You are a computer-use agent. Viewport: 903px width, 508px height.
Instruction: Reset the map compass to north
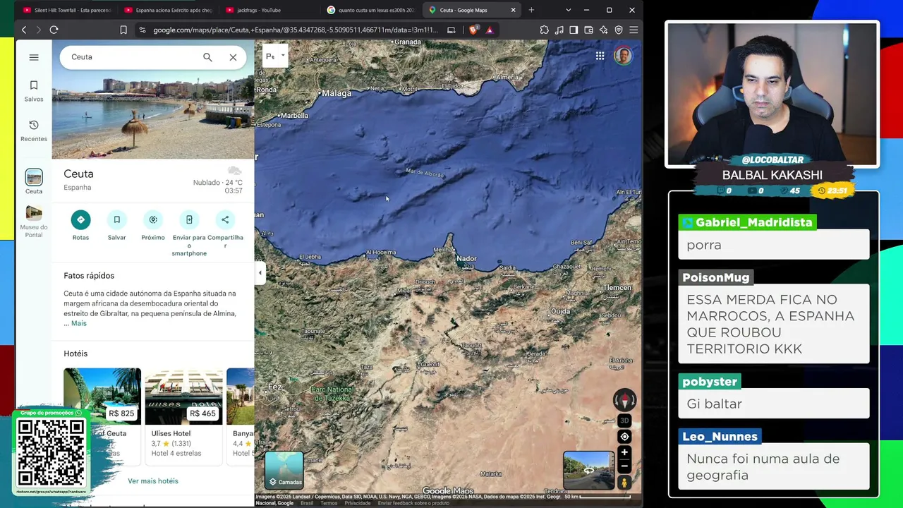pos(624,400)
